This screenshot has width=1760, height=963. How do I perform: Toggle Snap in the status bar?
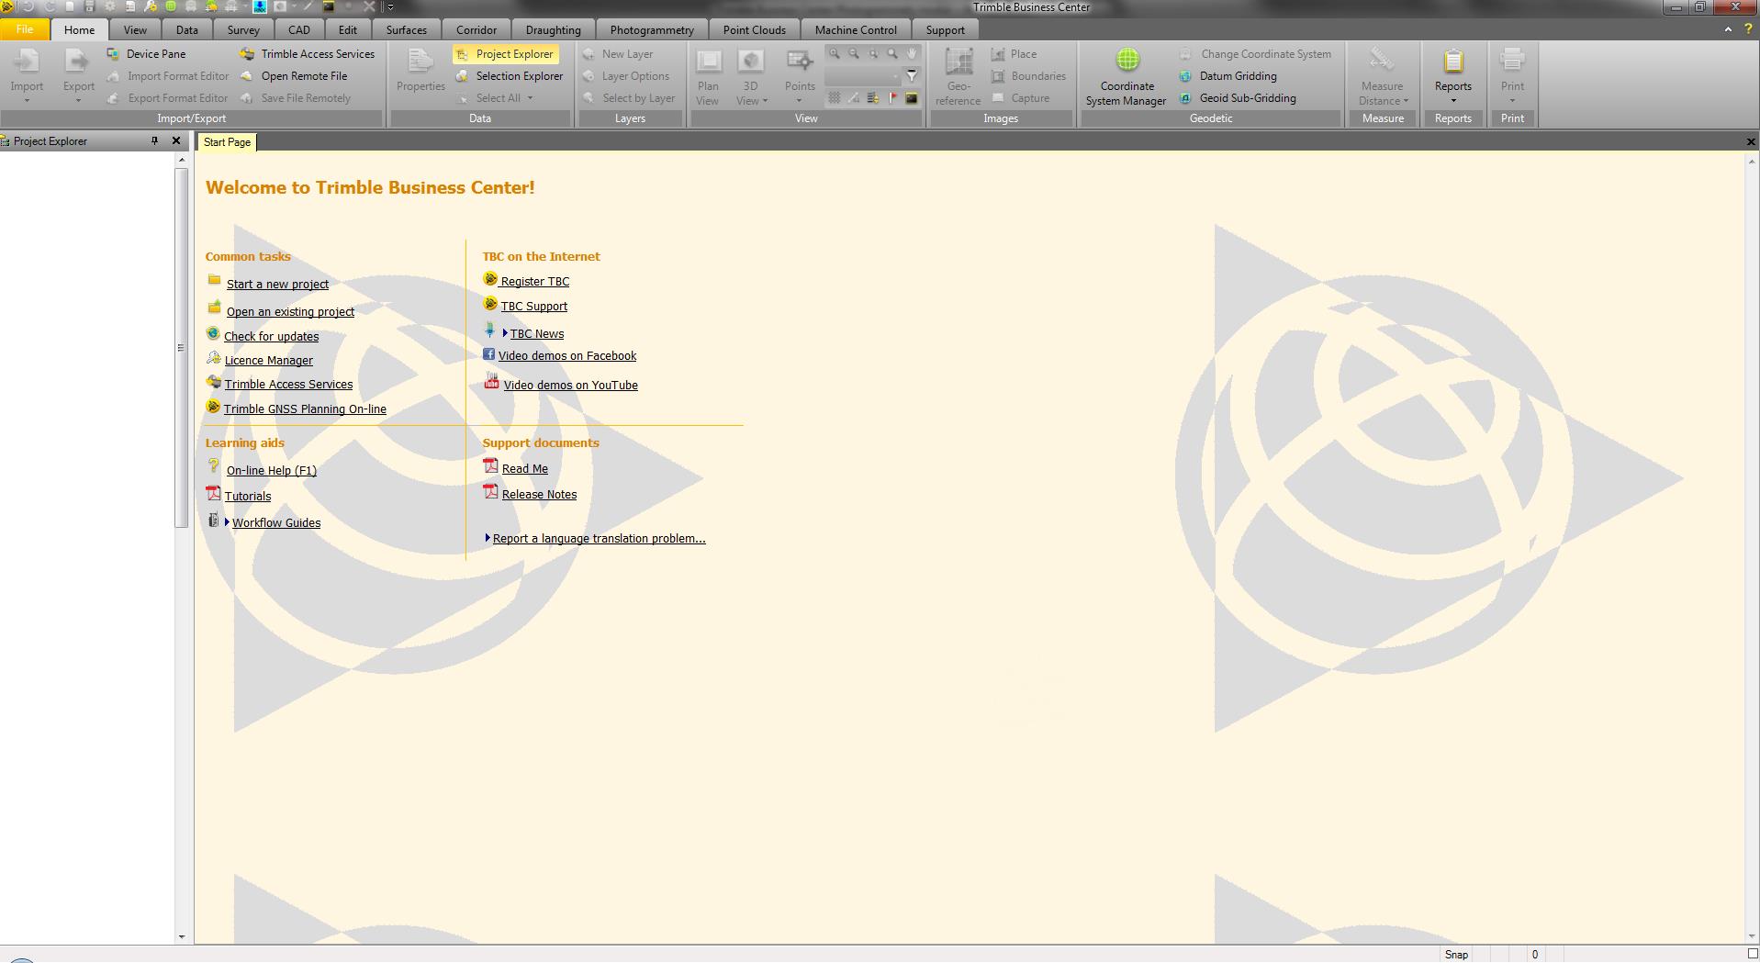tap(1456, 955)
